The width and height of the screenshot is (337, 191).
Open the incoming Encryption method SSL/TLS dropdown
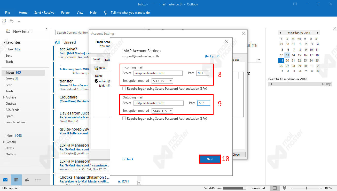pos(162,81)
